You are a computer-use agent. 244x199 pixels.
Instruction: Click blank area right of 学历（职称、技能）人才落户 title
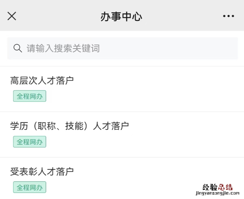(x=187, y=126)
